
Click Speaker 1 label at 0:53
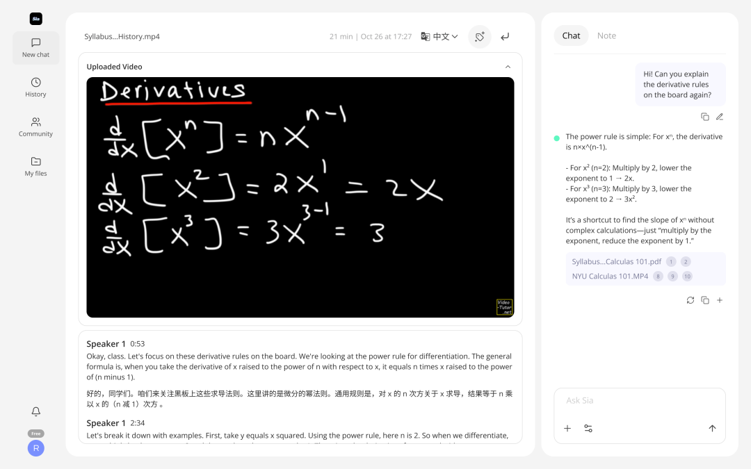point(106,344)
